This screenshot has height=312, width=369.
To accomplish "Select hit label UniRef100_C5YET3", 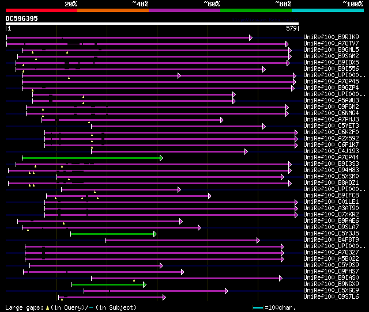I will (331, 126).
